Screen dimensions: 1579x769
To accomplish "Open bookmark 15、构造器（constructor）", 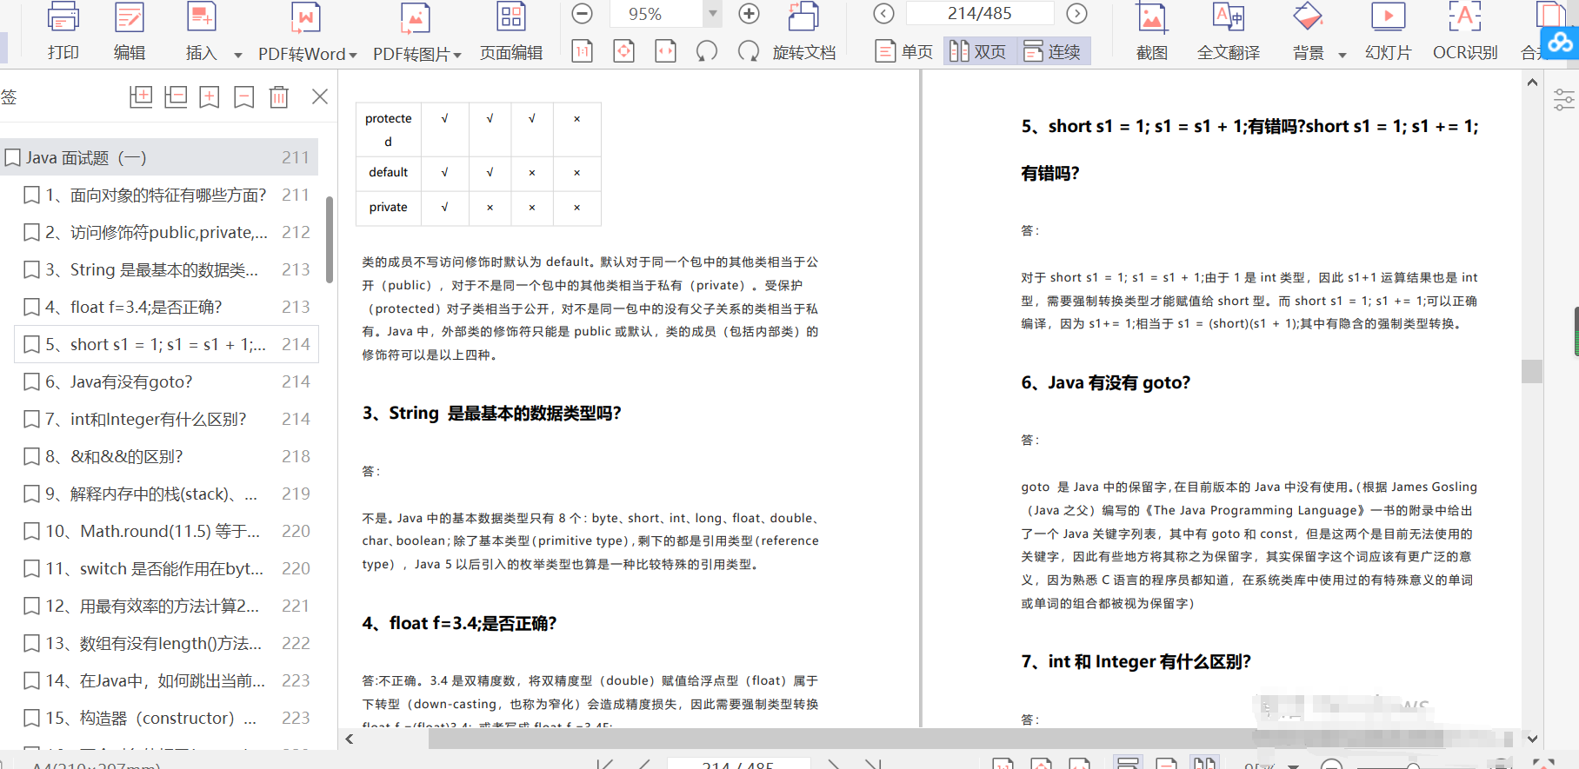I will [167, 718].
